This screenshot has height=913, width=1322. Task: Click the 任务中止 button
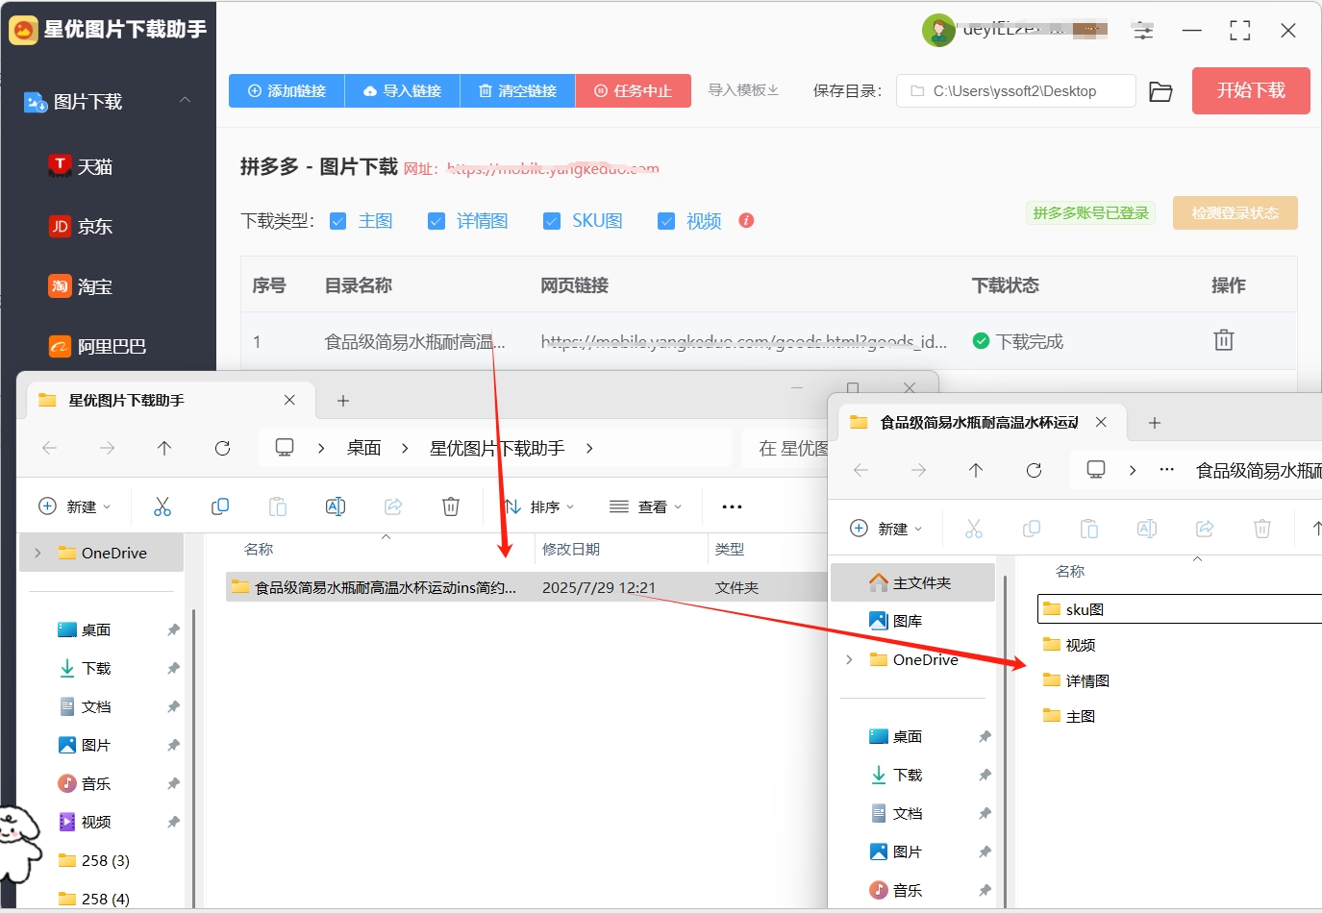(633, 90)
